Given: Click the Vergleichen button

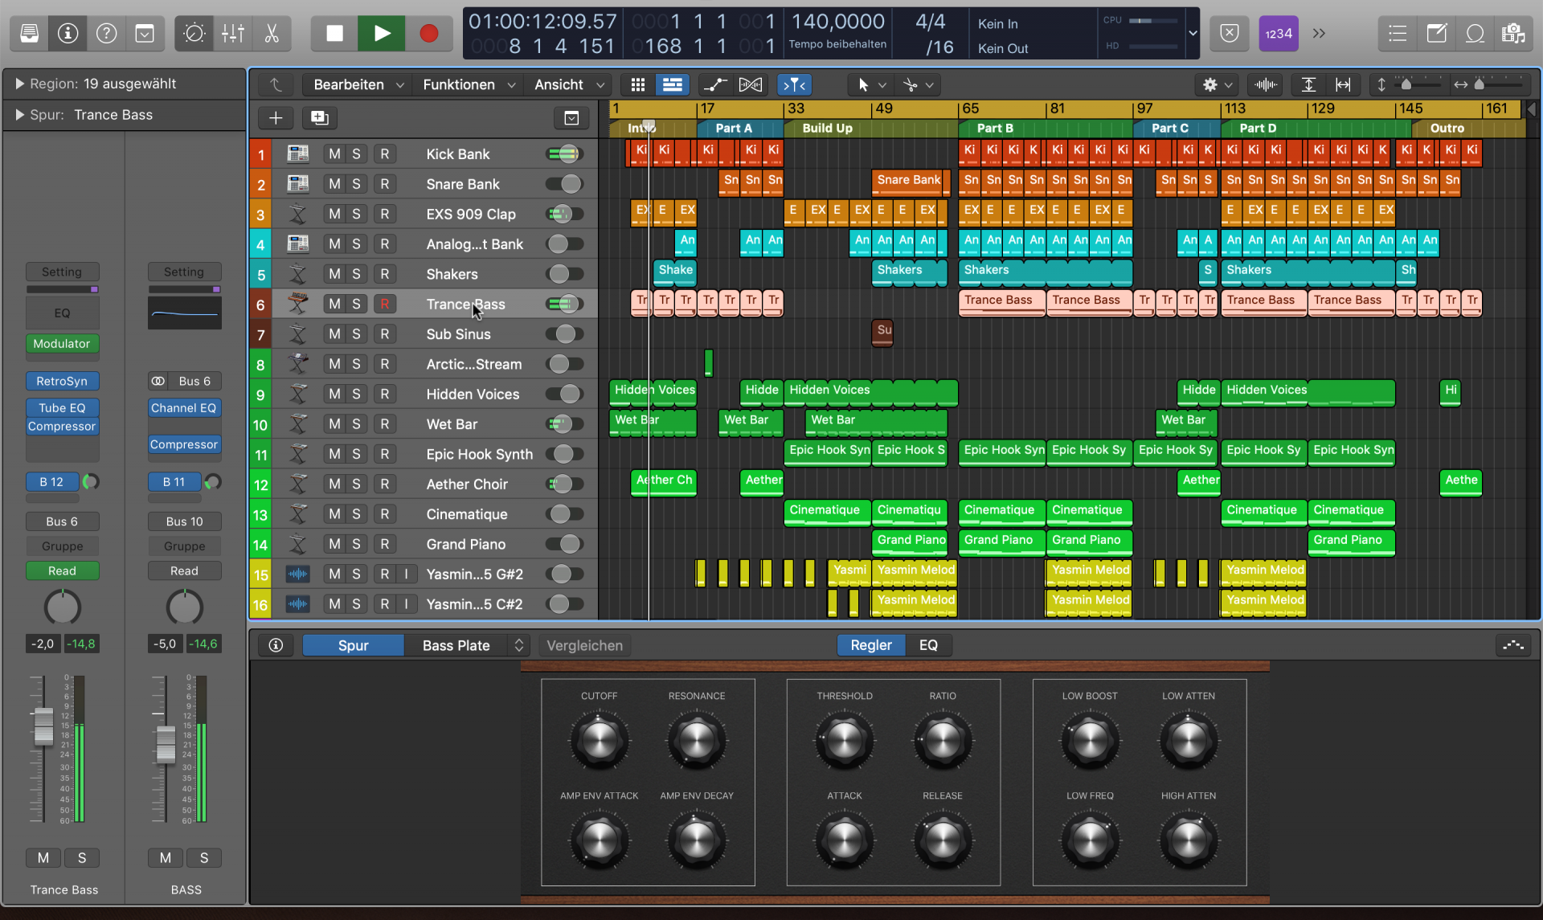Looking at the screenshot, I should [x=584, y=645].
